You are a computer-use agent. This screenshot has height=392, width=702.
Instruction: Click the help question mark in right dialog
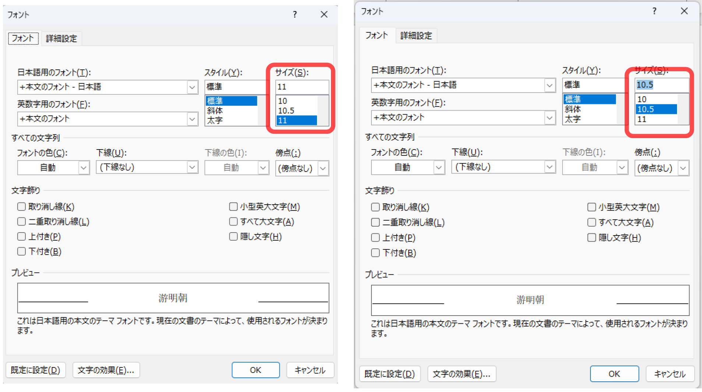coord(655,11)
